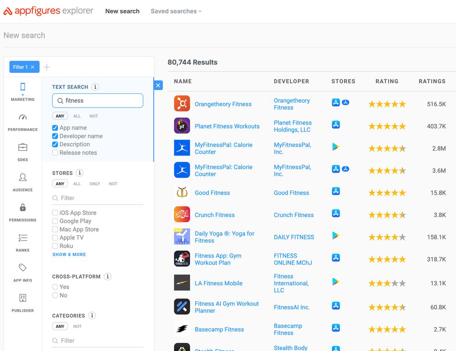Image resolution: width=456 pixels, height=351 pixels.
Task: Uncheck the Developer name checkbox
Action: tap(55, 136)
